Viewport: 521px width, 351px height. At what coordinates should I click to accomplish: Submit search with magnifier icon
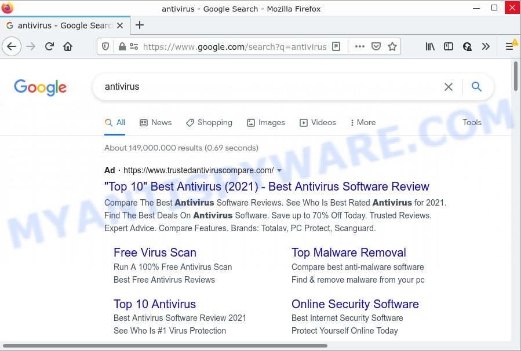(476, 87)
